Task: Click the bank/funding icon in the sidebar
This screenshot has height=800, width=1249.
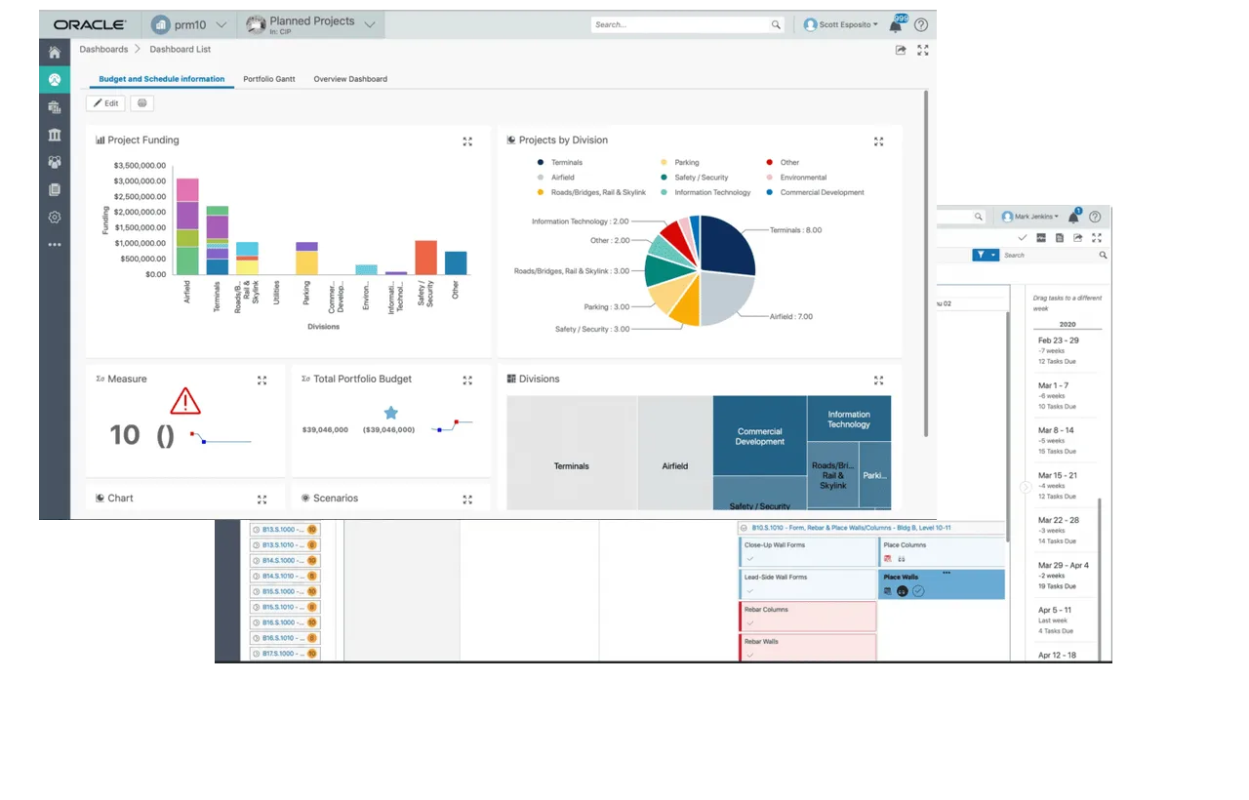Action: [54, 134]
